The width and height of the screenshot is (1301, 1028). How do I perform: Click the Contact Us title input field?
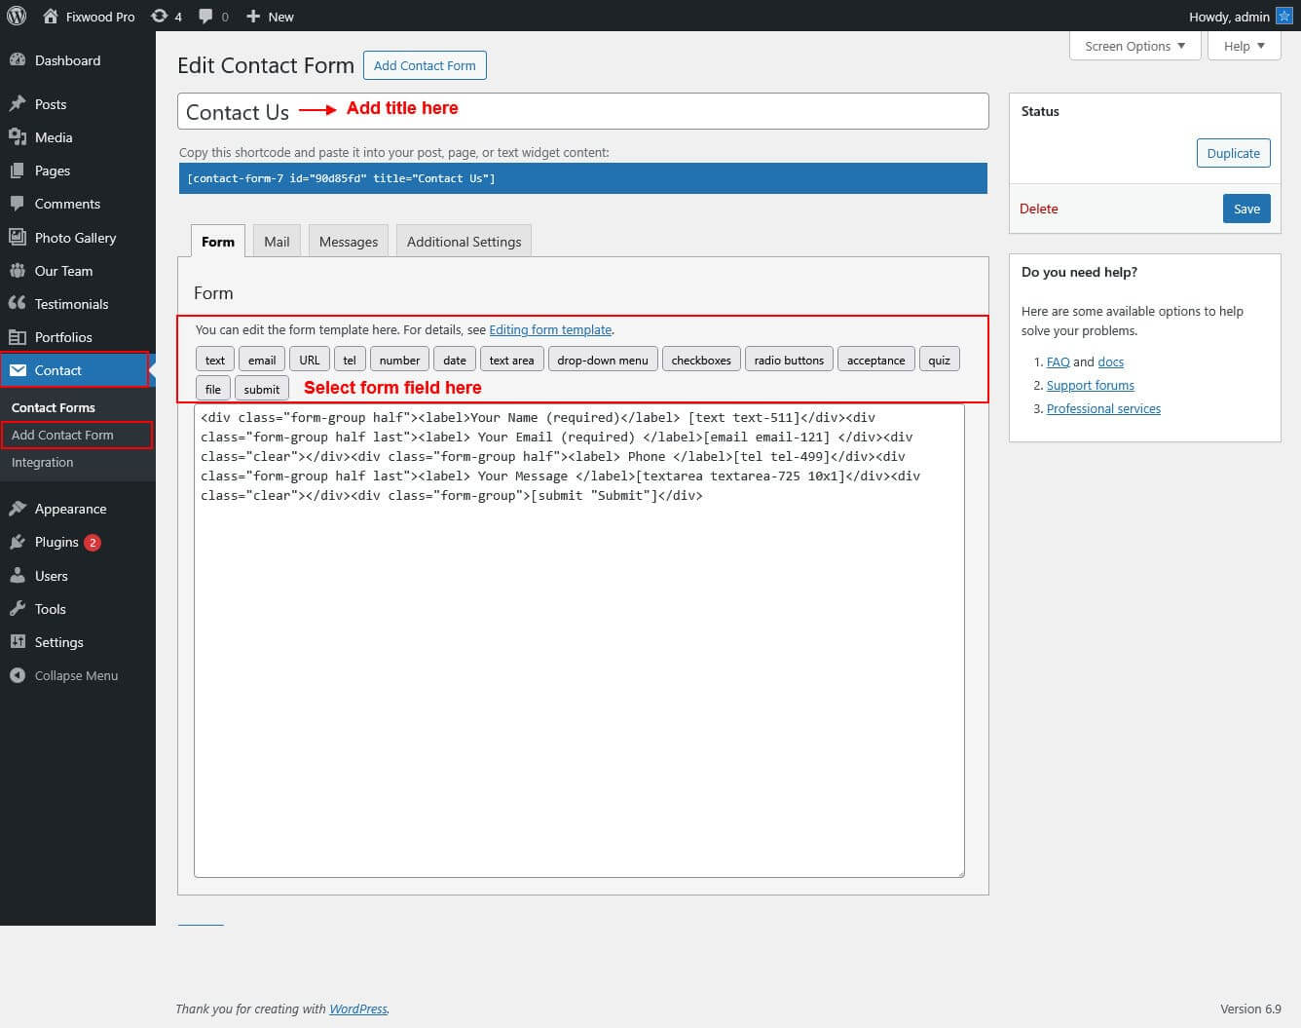[582, 111]
